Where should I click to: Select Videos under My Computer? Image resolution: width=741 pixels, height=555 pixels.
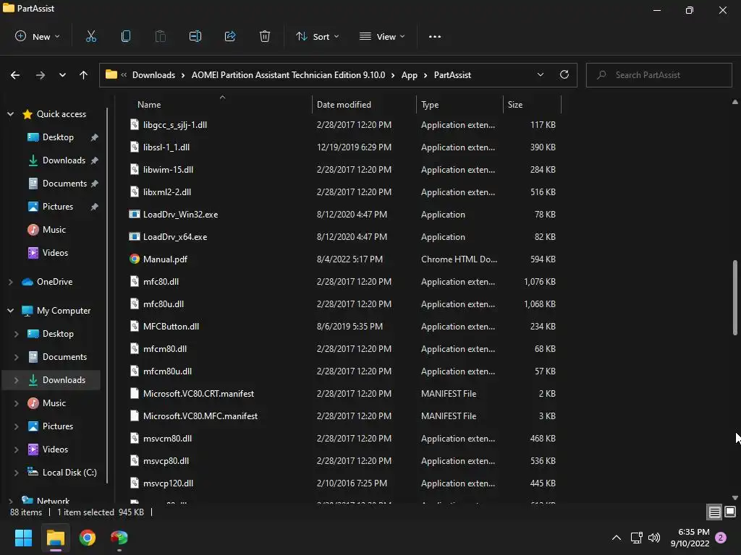[x=55, y=449]
